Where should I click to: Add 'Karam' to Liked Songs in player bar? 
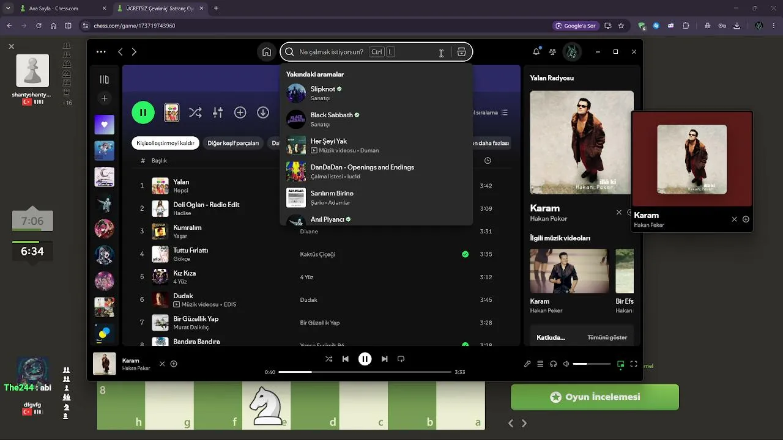tap(174, 364)
